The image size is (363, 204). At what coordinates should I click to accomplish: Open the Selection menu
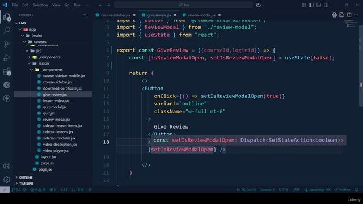(40, 5)
